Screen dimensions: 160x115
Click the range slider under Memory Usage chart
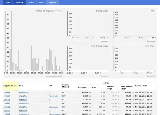(x=104, y=41)
